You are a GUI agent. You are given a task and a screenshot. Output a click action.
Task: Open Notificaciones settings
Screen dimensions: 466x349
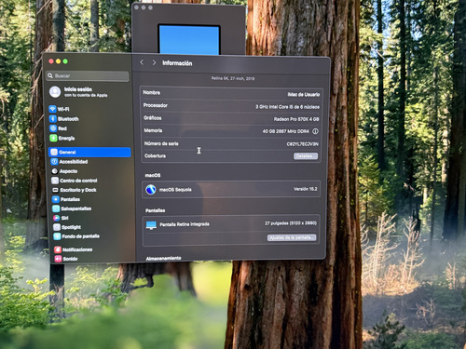(x=74, y=249)
